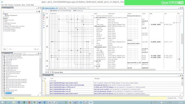Click the Finish button
The image size is (185, 104).
pyautogui.click(x=181, y=98)
